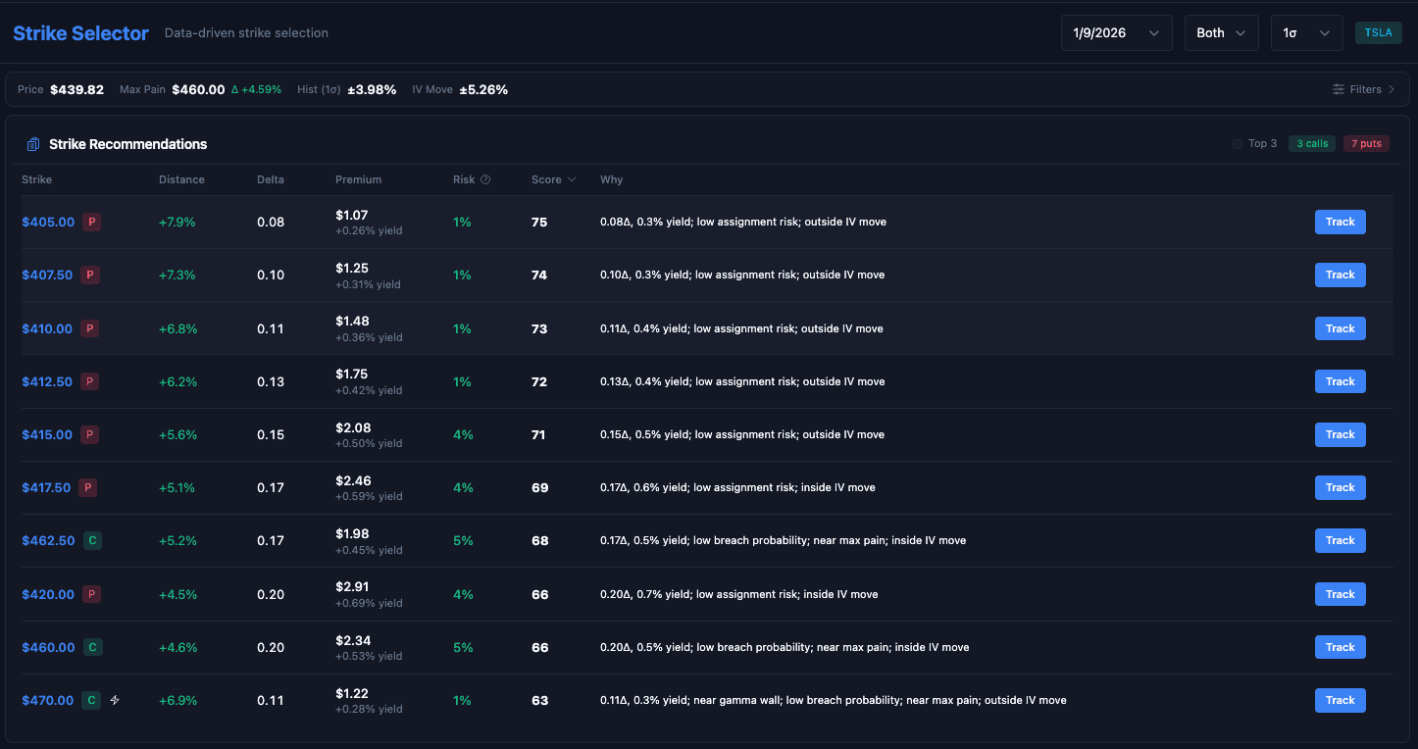Open the Both option type dropdown
This screenshot has height=749, width=1418.
pyautogui.click(x=1221, y=32)
